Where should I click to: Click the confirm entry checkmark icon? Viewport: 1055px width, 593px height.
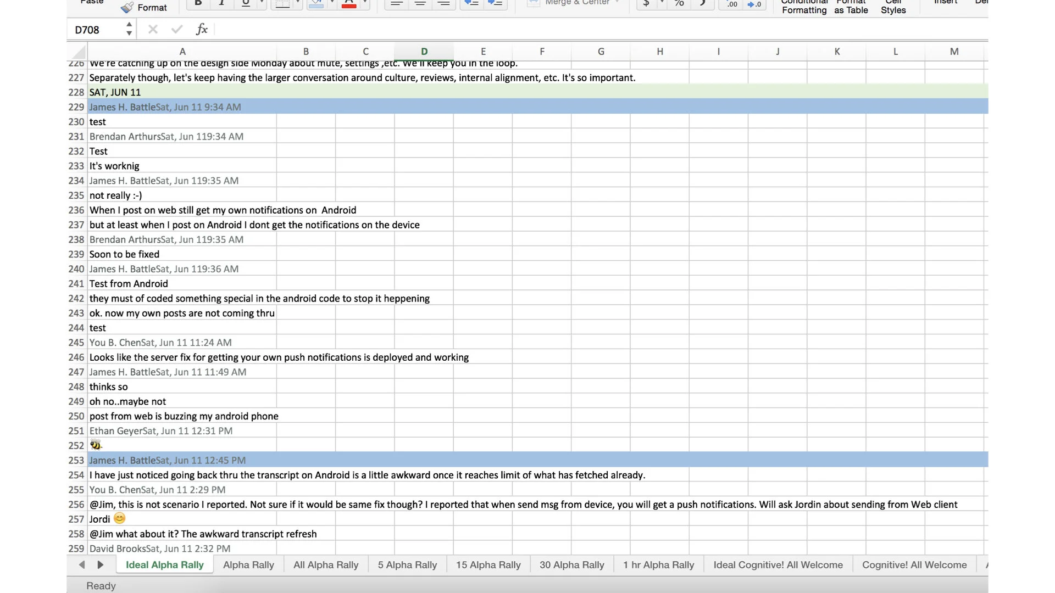click(177, 30)
